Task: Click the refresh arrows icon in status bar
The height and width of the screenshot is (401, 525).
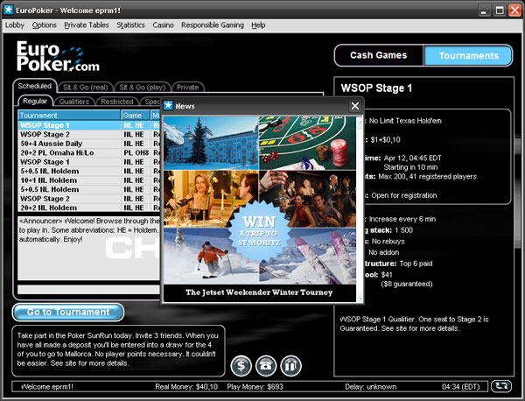Action: click(x=501, y=386)
